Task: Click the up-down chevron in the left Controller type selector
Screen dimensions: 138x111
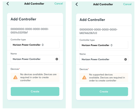Action: (x=43, y=45)
